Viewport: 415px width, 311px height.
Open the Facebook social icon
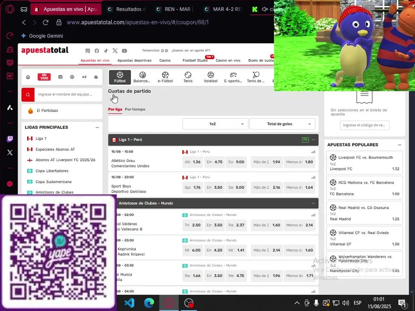tap(97, 51)
